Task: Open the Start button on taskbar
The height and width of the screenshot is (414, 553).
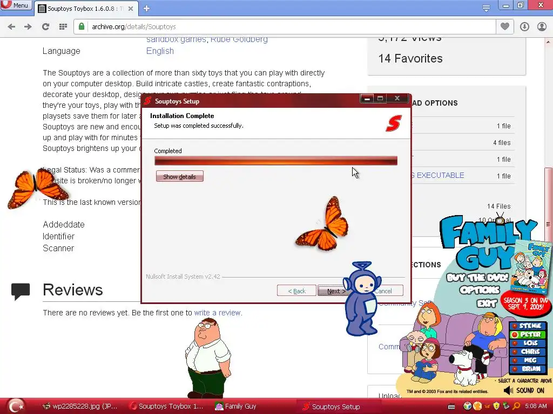Action: coord(16,406)
